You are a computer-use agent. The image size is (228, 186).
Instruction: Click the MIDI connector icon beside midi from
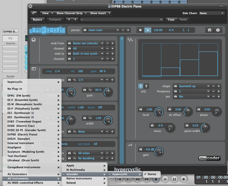34,40
